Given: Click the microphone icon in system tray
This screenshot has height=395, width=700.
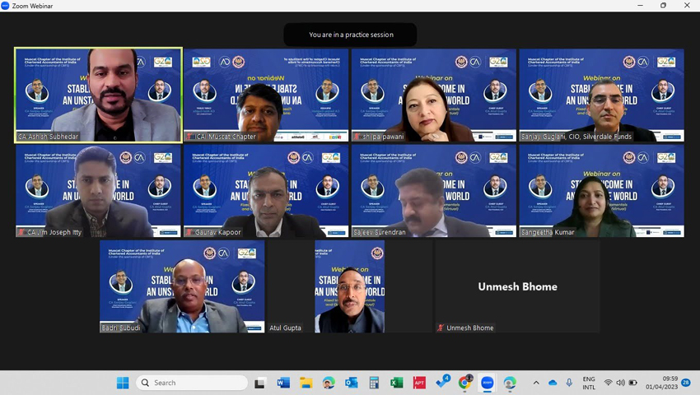Looking at the screenshot, I should tap(569, 383).
